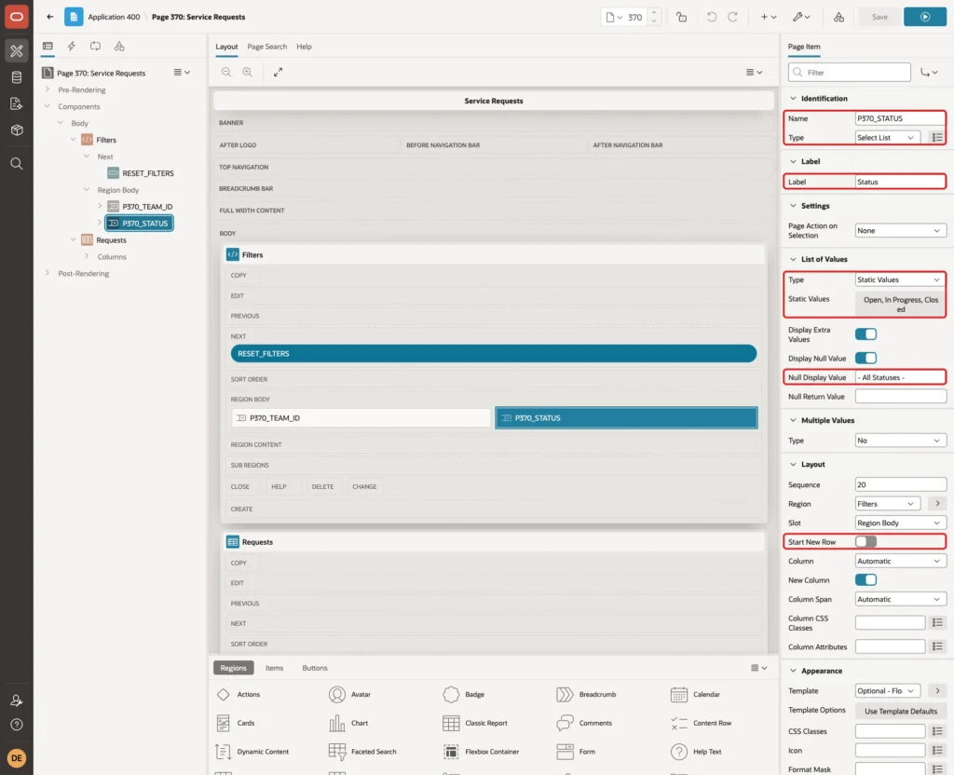Toggle Display Null Value switch
Screen dimensions: 954x775
click(865, 359)
